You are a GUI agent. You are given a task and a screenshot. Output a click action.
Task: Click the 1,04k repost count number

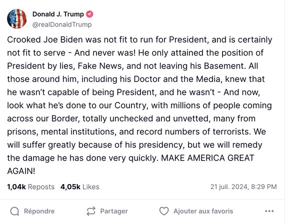point(16,186)
